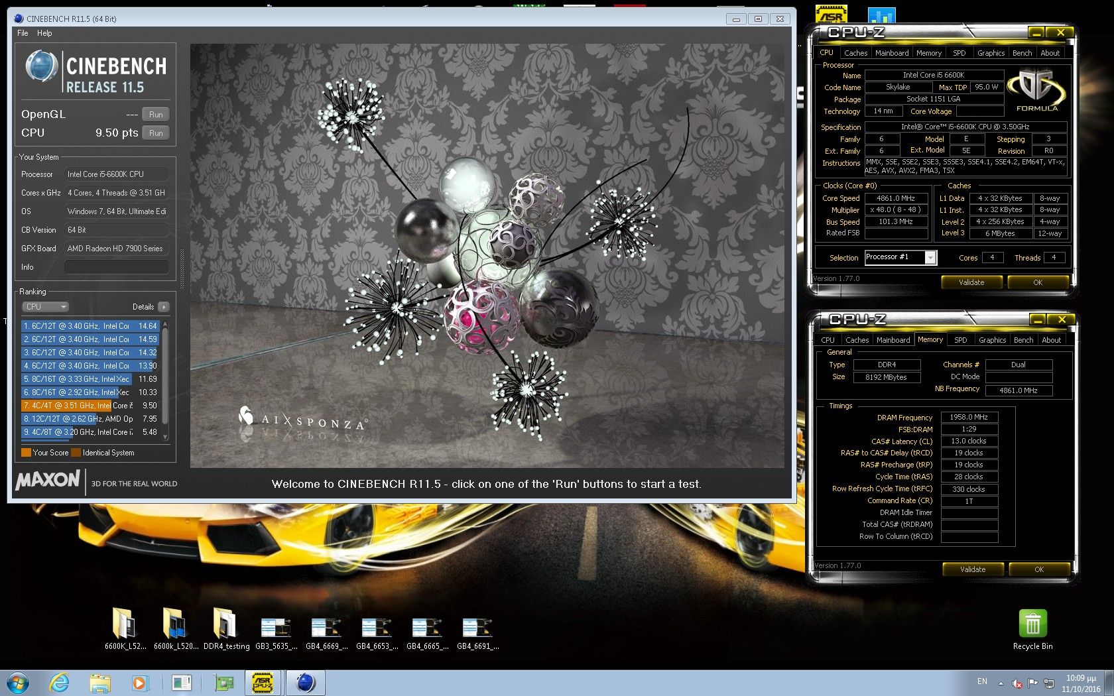Open the 6600k_L520 folder on desktop
The height and width of the screenshot is (696, 1114).
176,628
